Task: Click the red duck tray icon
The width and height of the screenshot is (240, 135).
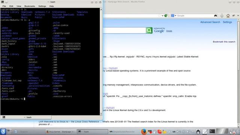Action: pyautogui.click(x=159, y=132)
